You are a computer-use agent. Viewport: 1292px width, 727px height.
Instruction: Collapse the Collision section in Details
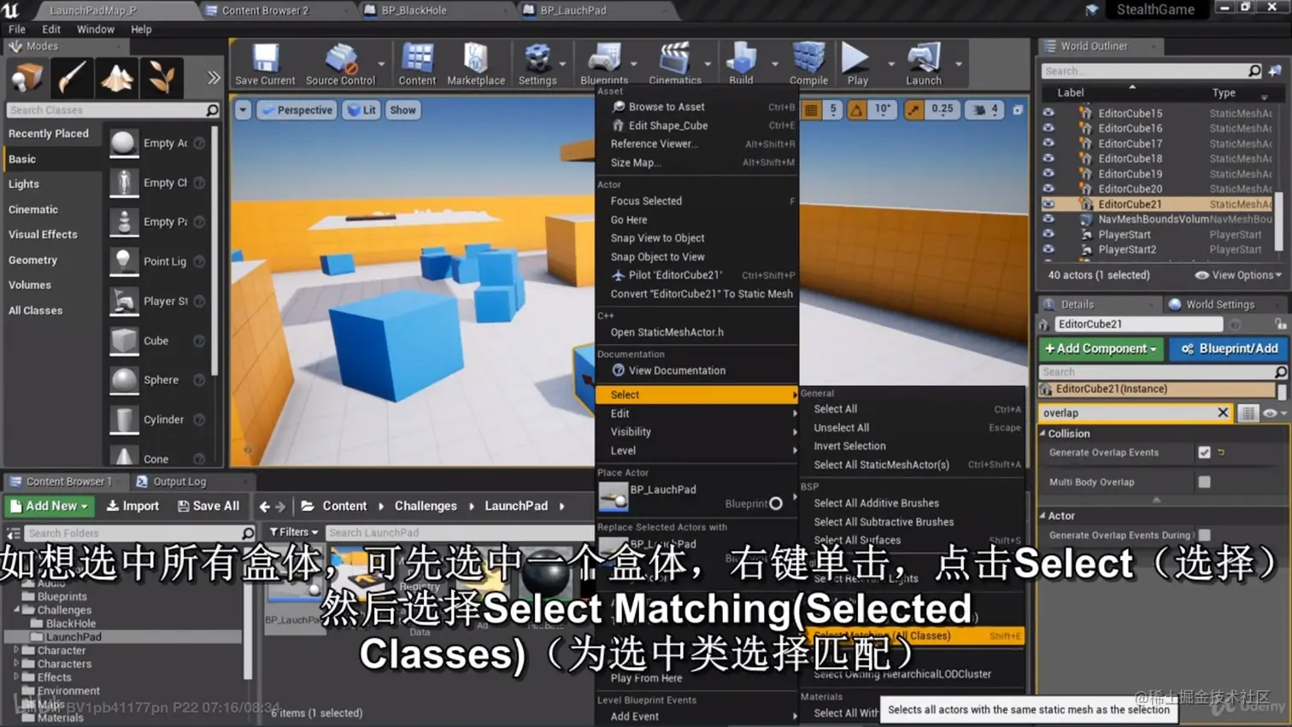click(1042, 433)
